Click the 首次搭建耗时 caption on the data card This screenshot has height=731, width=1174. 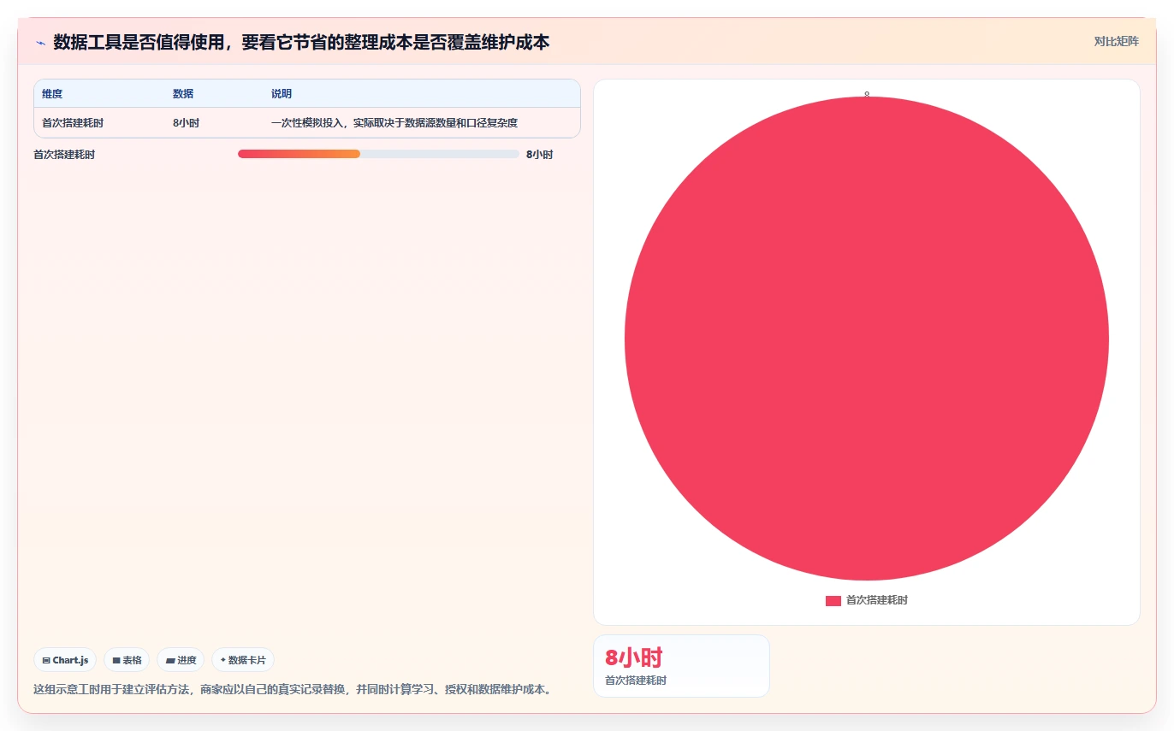coord(636,681)
